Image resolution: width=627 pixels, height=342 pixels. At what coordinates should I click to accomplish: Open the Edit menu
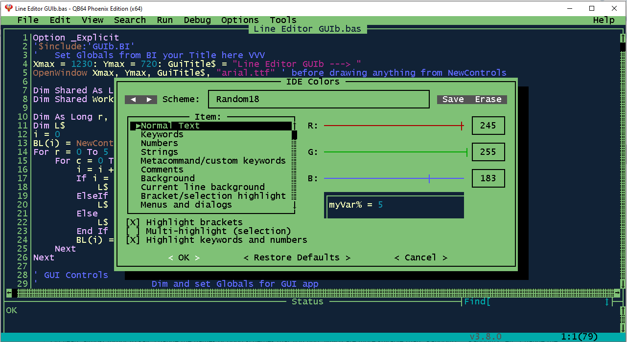[x=60, y=20]
